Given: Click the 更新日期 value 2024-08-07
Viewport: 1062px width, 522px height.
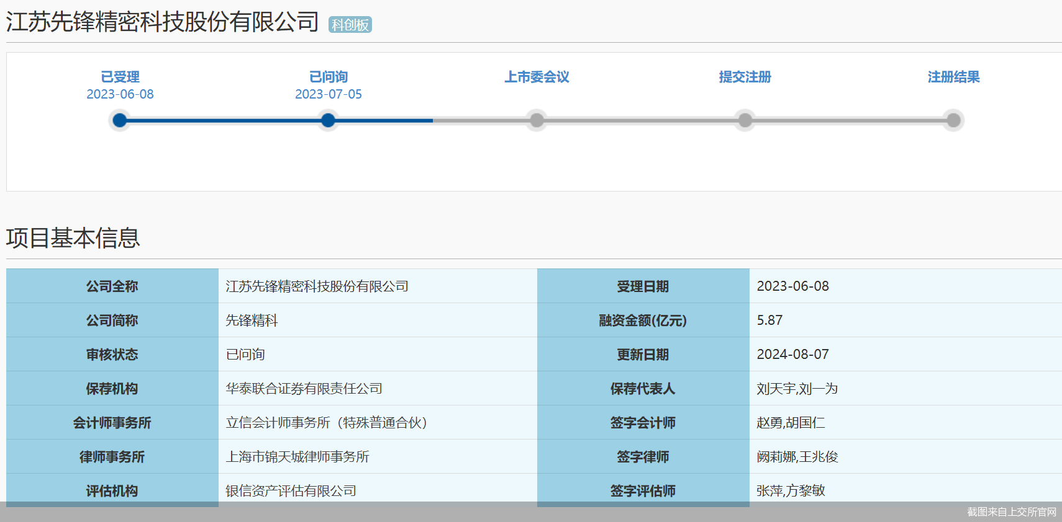Looking at the screenshot, I should tap(792, 355).
